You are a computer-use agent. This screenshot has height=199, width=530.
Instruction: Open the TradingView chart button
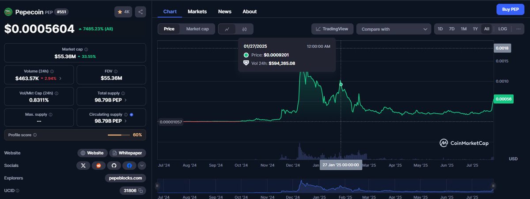tap(332, 29)
